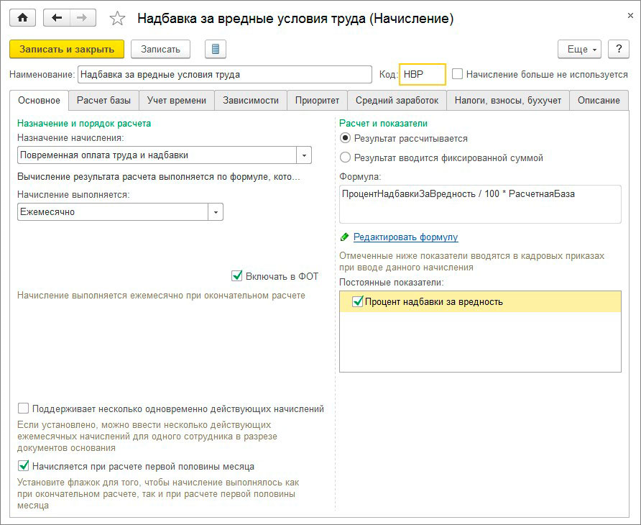The image size is (641, 525).
Task: Switch to the 'Расчет базы' tab
Action: click(103, 101)
